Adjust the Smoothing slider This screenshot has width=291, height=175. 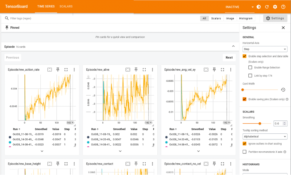[260, 124]
